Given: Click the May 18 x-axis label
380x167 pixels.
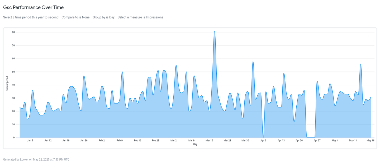Looking at the screenshot, I should (x=371, y=141).
